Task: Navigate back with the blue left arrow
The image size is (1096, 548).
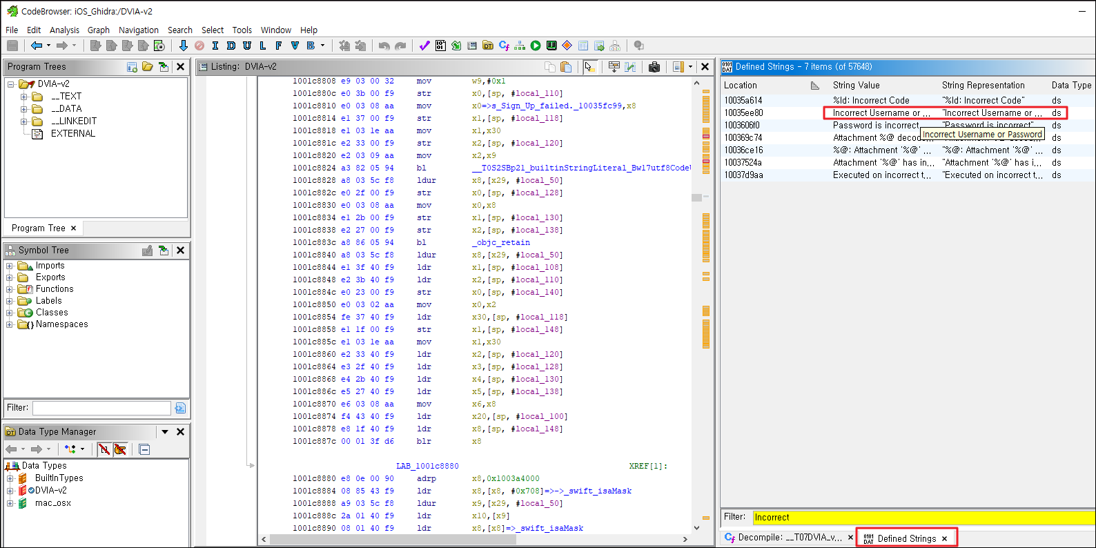Action: (x=36, y=46)
